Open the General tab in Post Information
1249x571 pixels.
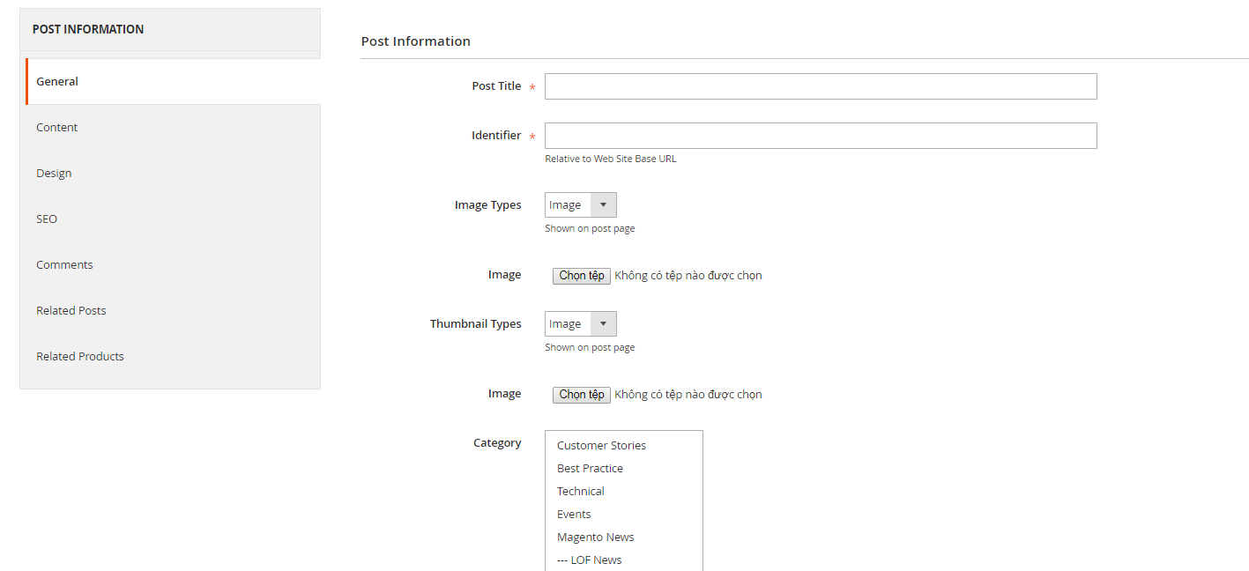point(173,81)
